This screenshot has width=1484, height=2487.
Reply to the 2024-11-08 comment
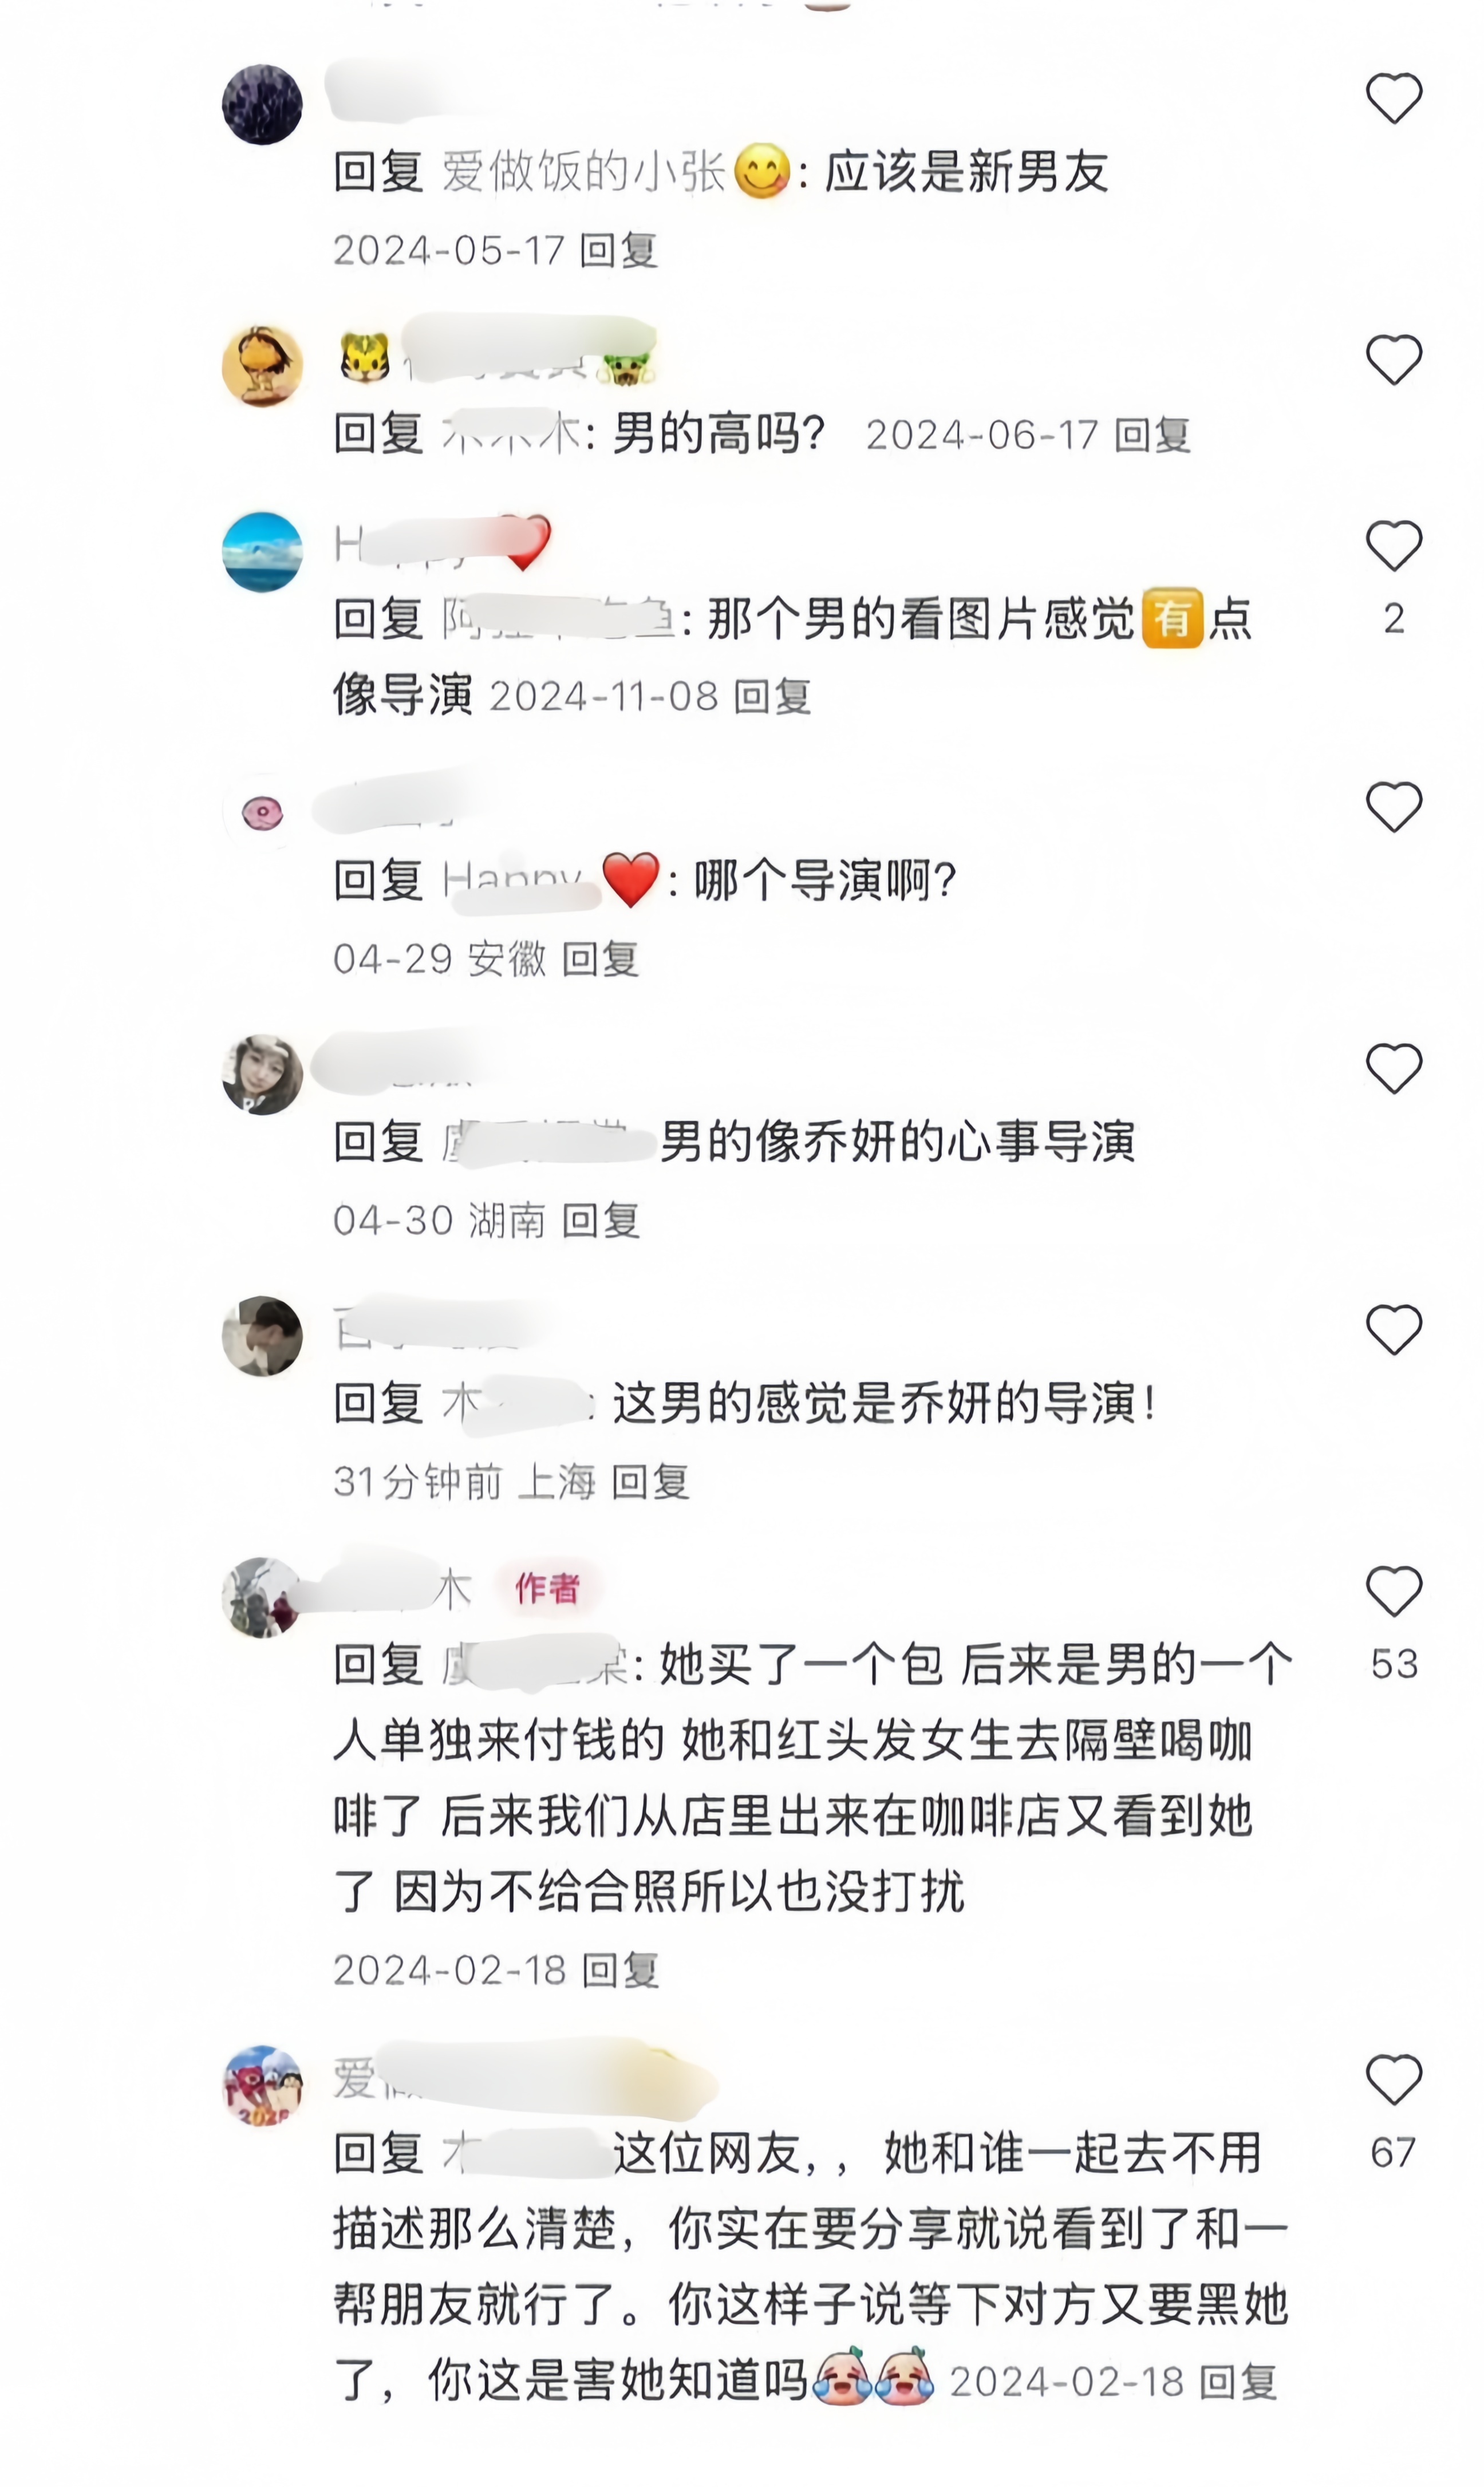tap(771, 696)
